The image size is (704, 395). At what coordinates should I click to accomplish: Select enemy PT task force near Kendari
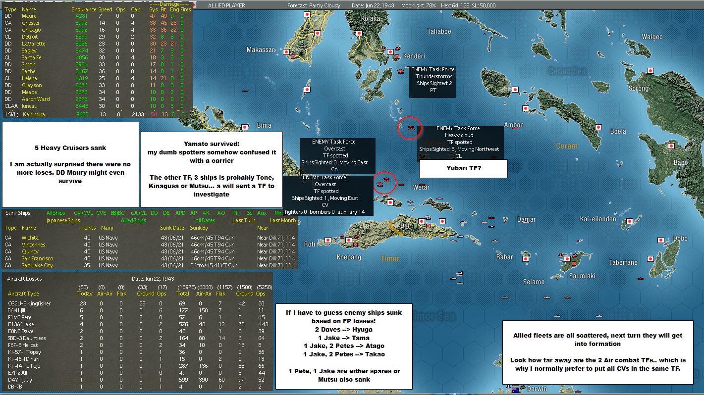tap(401, 71)
